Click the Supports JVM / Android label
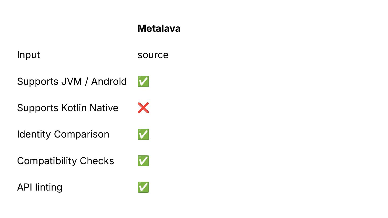Screen dimensions: 388x218 pyautogui.click(x=72, y=81)
